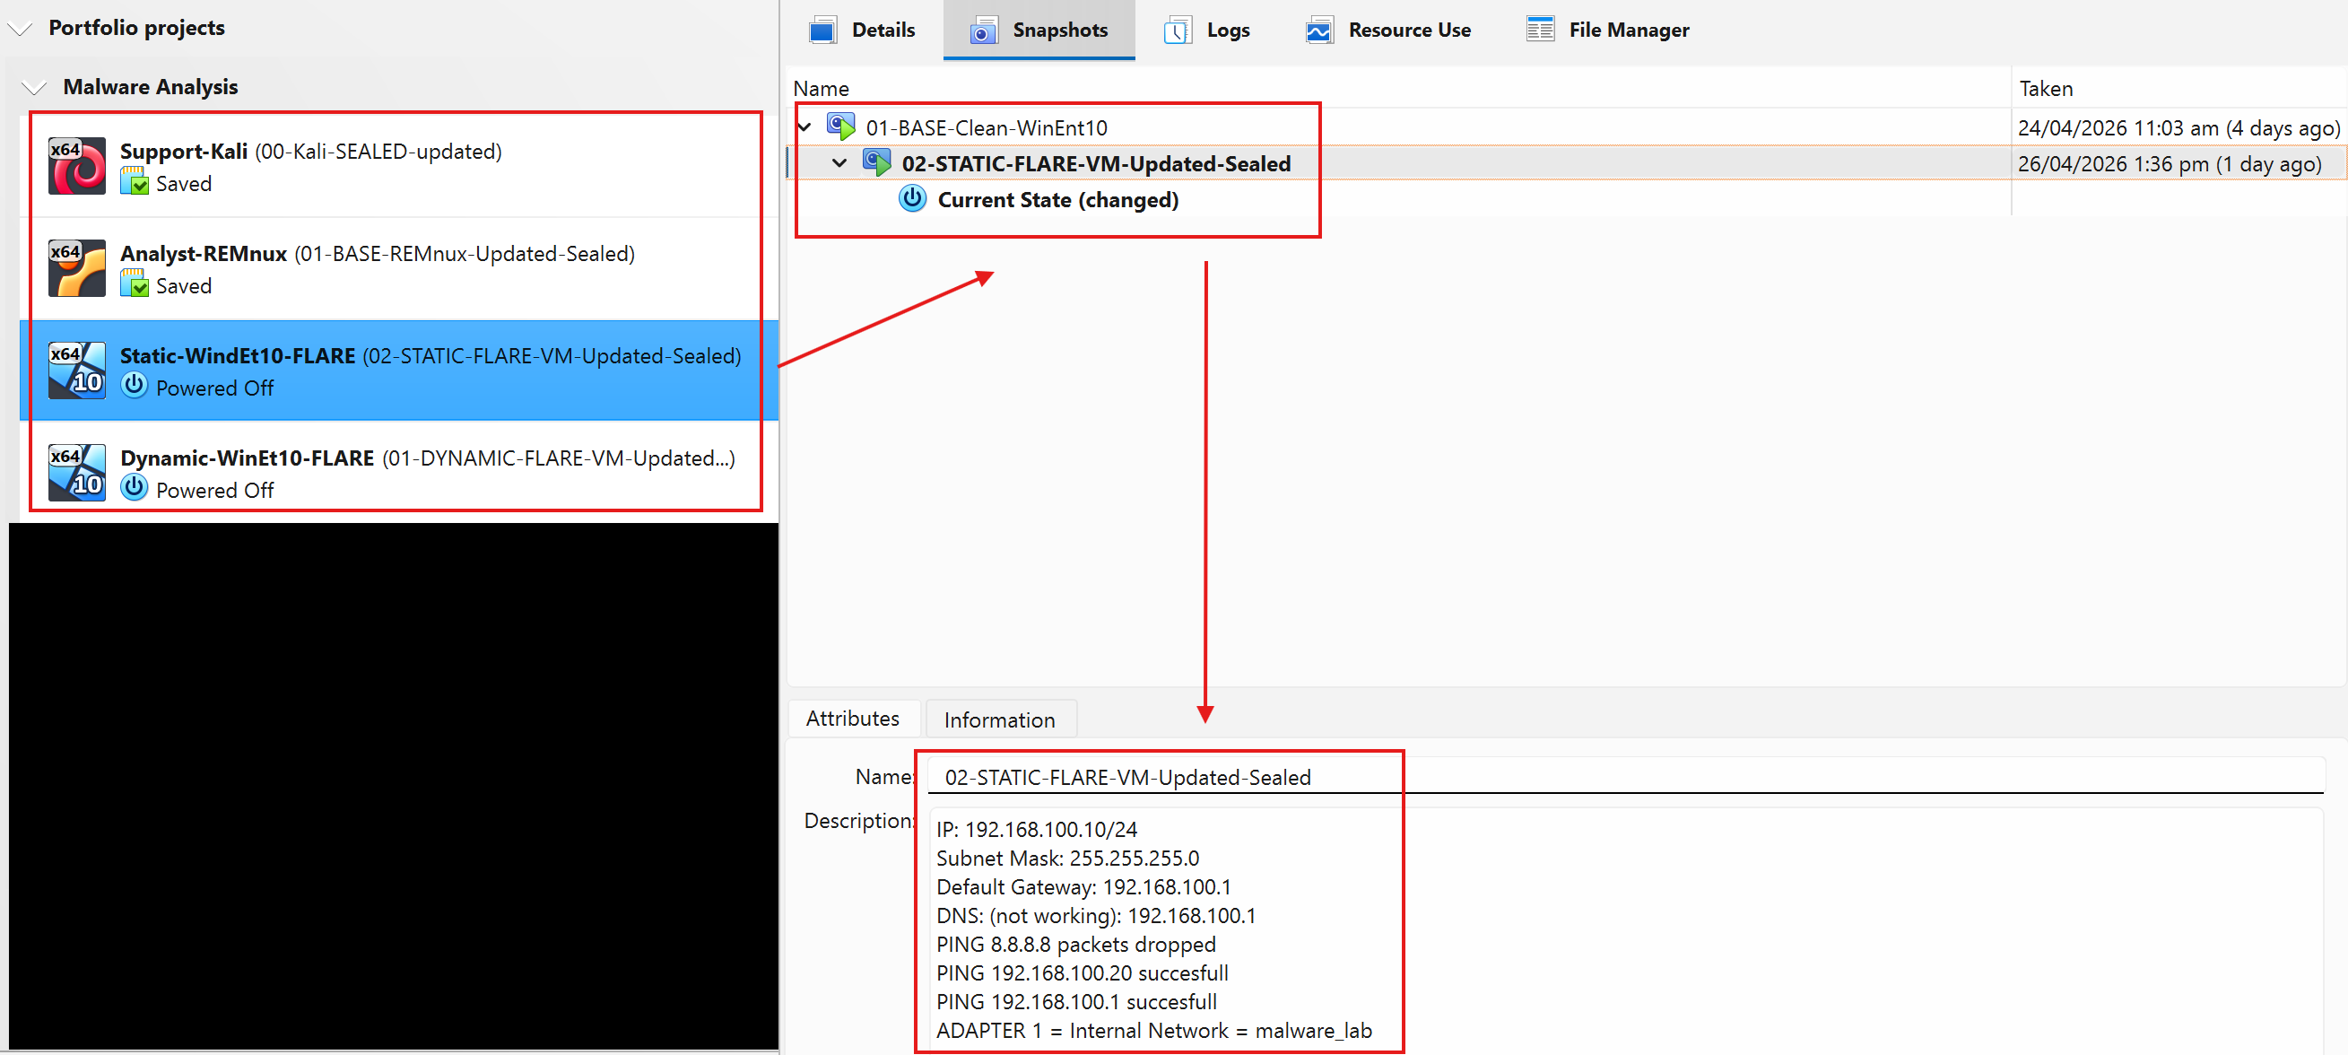
Task: Click the 'Default Gateway: 192.168.100.1' line
Action: (x=1083, y=886)
